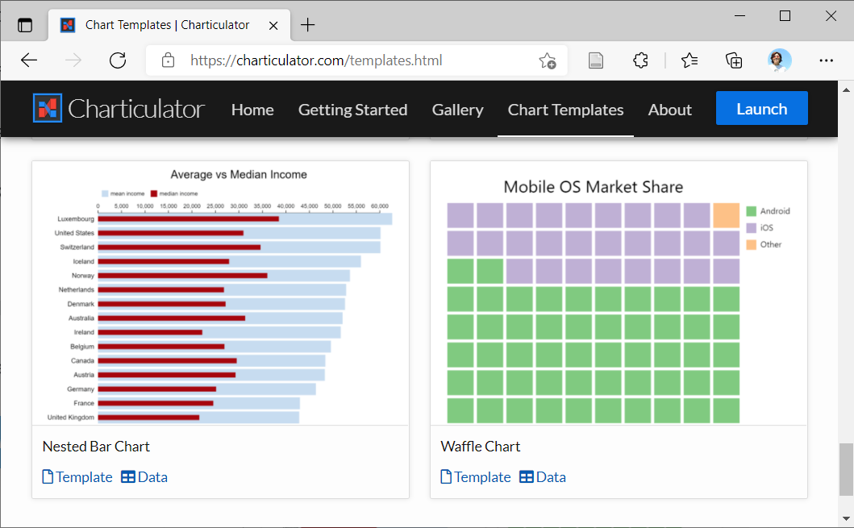
Task: Add this page to favorites
Action: point(548,60)
